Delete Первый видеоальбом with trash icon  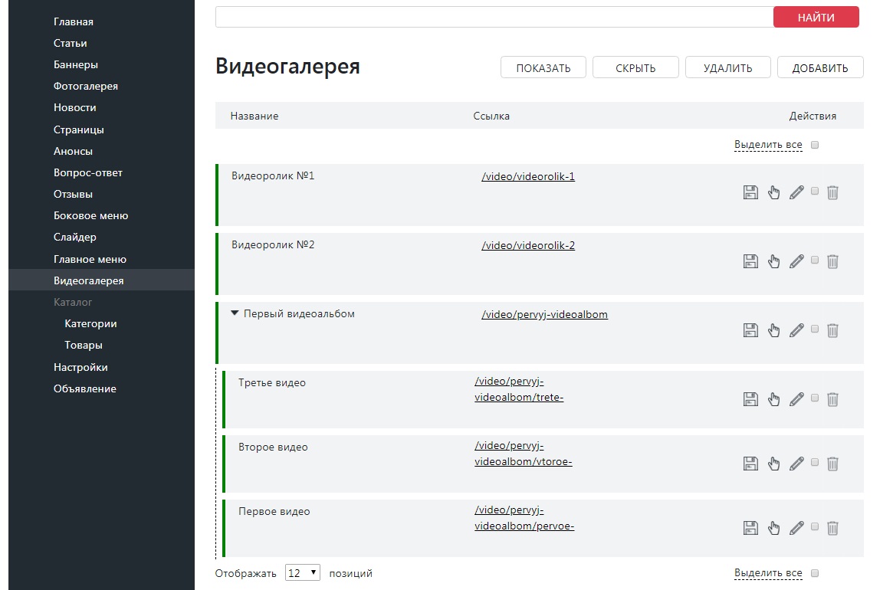(x=832, y=330)
